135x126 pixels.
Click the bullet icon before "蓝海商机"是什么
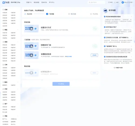(105, 46)
